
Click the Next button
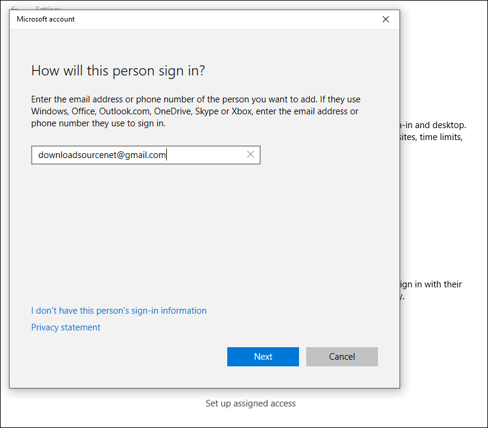tap(263, 357)
